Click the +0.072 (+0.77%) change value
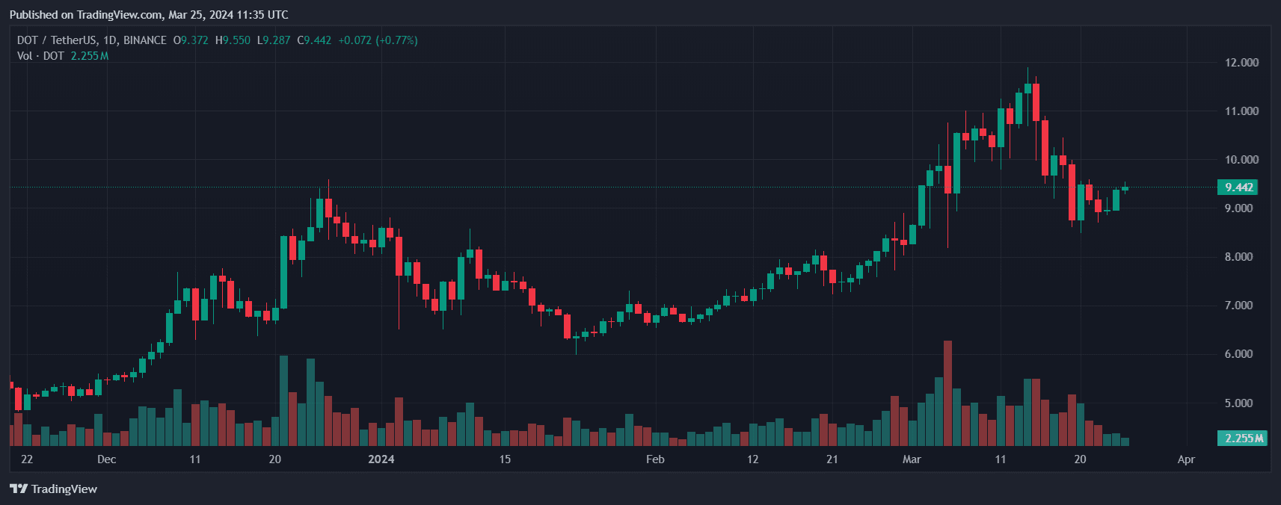Viewport: 1281px width, 505px height. click(378, 40)
